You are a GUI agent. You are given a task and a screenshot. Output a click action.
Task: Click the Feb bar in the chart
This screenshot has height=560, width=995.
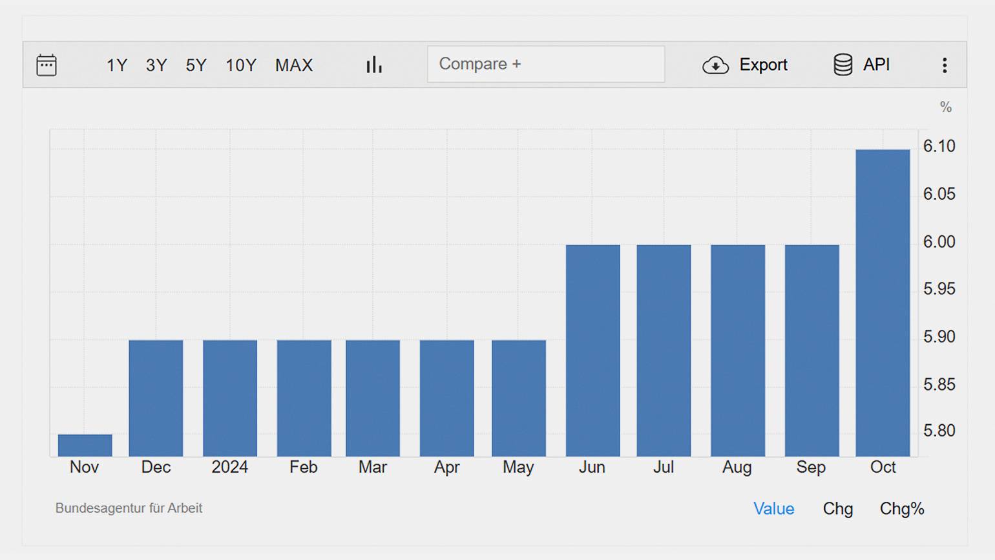click(304, 398)
